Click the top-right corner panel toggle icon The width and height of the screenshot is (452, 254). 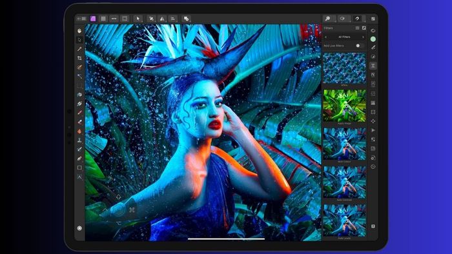[373, 19]
